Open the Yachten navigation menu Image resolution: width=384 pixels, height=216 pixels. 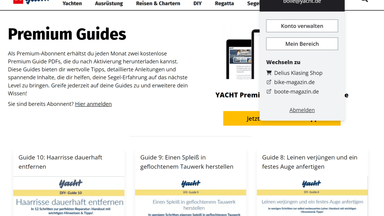click(x=72, y=4)
